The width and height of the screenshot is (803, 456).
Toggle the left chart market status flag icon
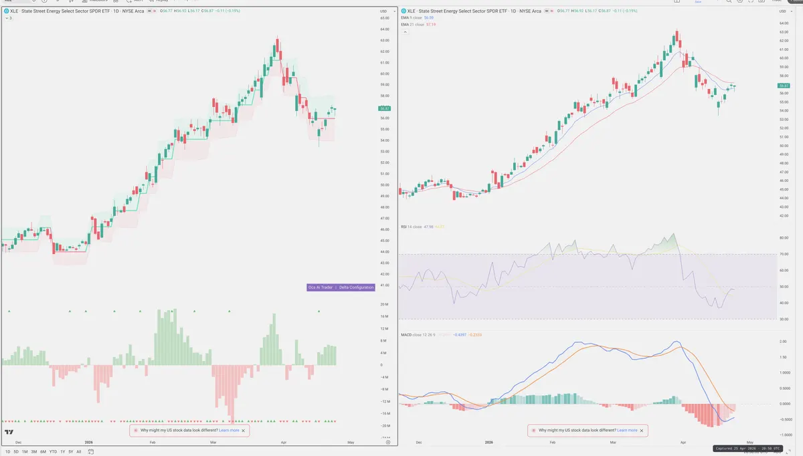pos(149,11)
